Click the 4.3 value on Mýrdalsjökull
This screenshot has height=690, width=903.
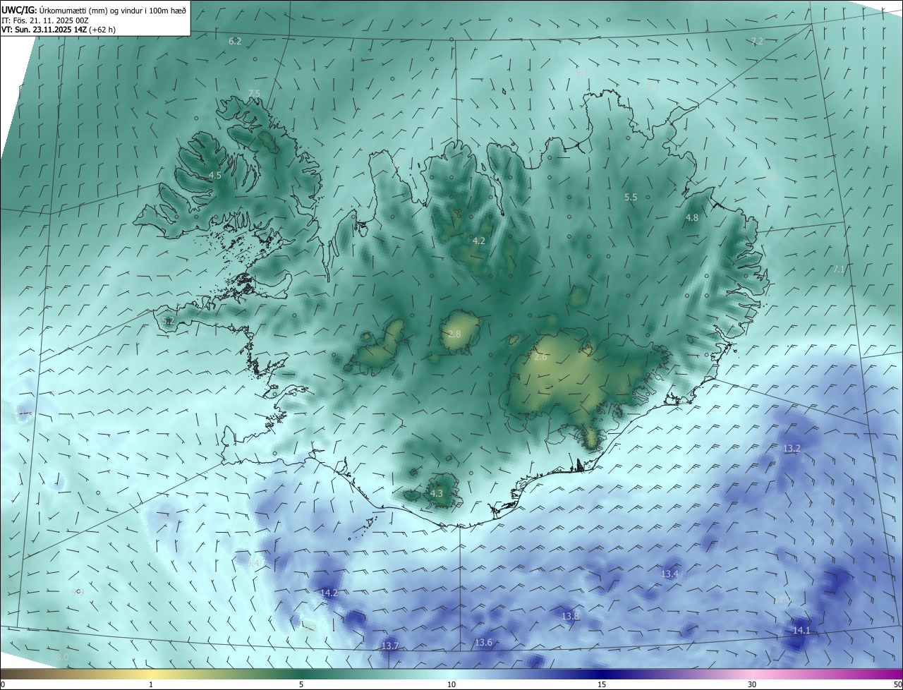click(437, 494)
